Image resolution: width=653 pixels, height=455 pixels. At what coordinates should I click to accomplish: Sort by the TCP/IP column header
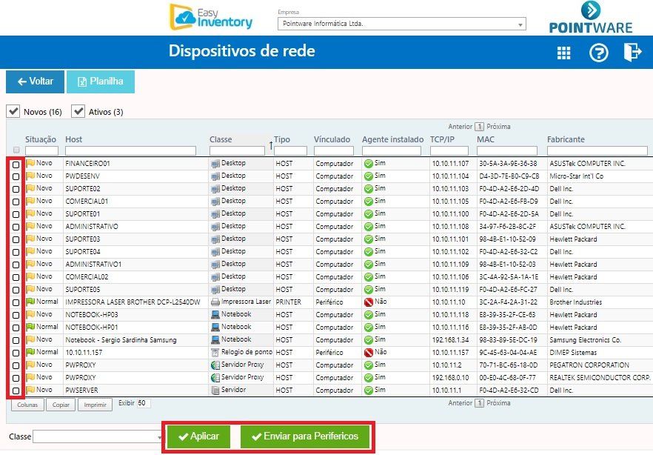tap(442, 139)
